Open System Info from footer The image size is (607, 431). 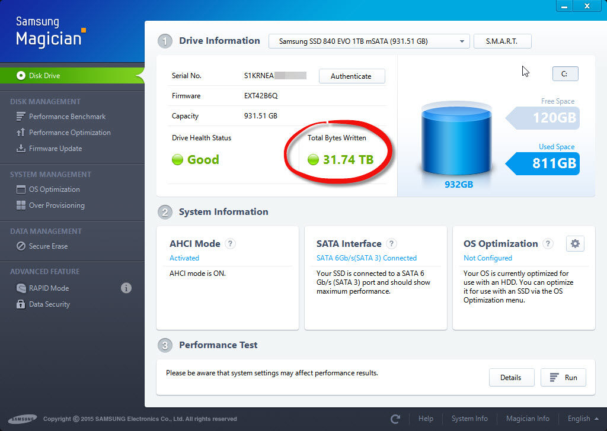pos(469,419)
